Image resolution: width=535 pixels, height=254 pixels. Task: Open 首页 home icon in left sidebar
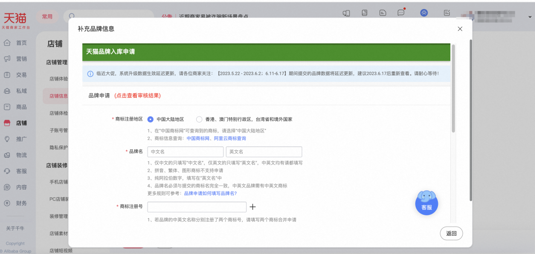[x=7, y=43]
